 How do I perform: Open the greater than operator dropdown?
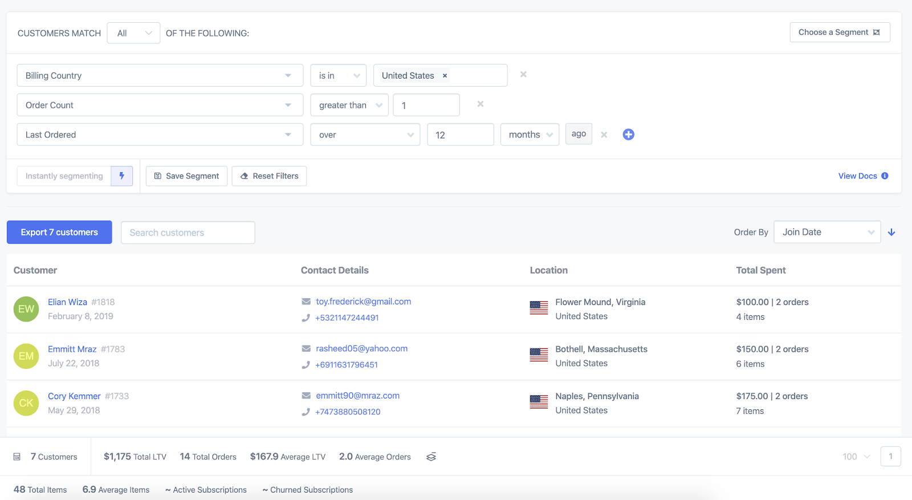[x=349, y=105]
